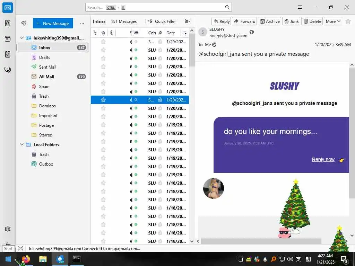Archive the open message
The height and width of the screenshot is (266, 355).
tap(270, 21)
